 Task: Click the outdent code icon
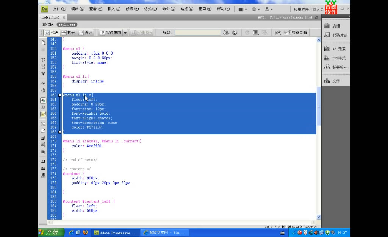(43, 168)
